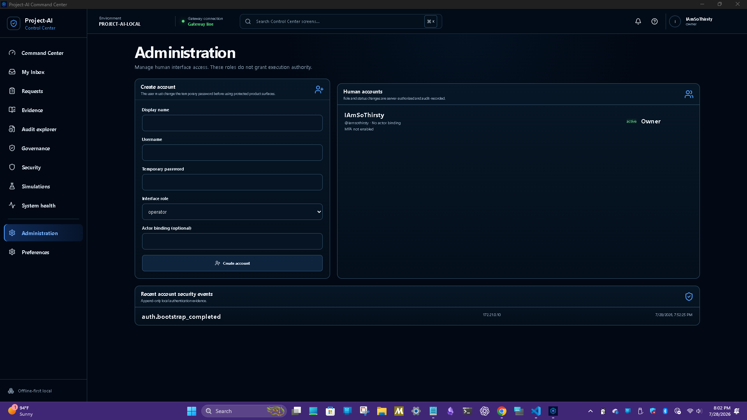
Task: Click the search magnifier icon in Control Center search
Action: tap(248, 21)
